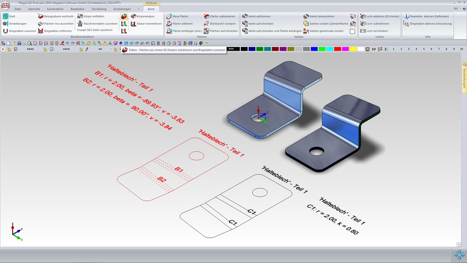
Task: Toggle layer number 10
Action: point(462,49)
